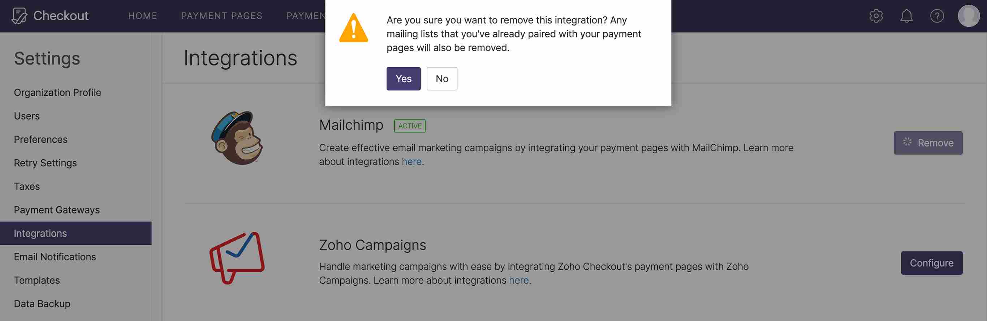Click the Mailchimp ACTIVE status badge
Viewport: 987px width, 321px height.
(x=410, y=126)
